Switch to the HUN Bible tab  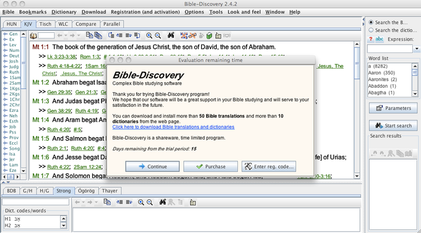click(x=12, y=24)
